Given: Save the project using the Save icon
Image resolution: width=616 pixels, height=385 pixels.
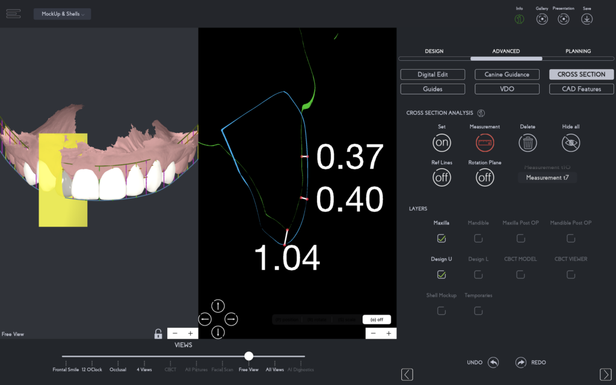Looking at the screenshot, I should (586, 19).
